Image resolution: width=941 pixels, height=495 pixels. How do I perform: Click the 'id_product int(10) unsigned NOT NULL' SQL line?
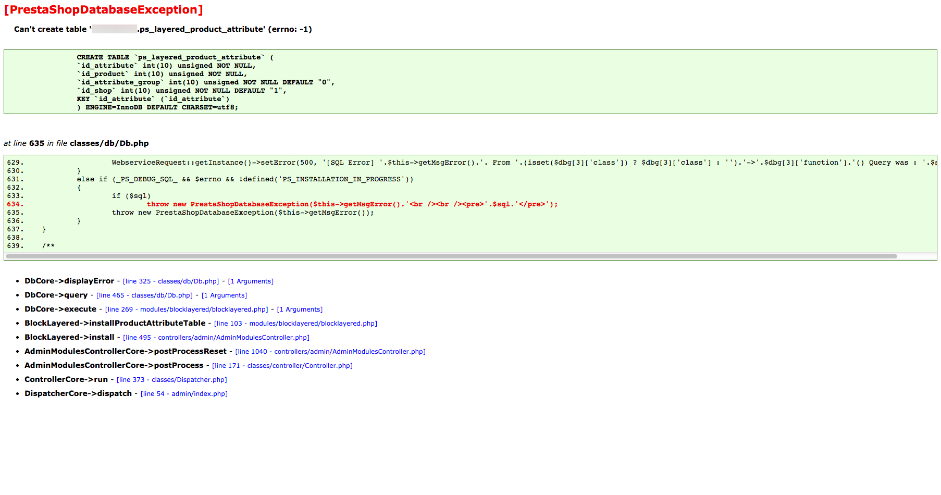(162, 74)
